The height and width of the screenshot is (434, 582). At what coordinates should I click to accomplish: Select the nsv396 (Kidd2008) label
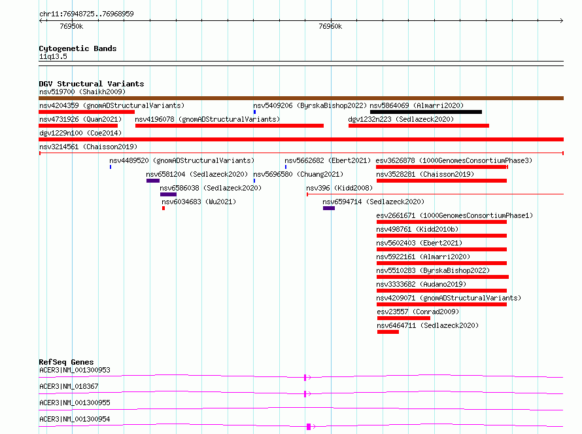click(x=339, y=188)
